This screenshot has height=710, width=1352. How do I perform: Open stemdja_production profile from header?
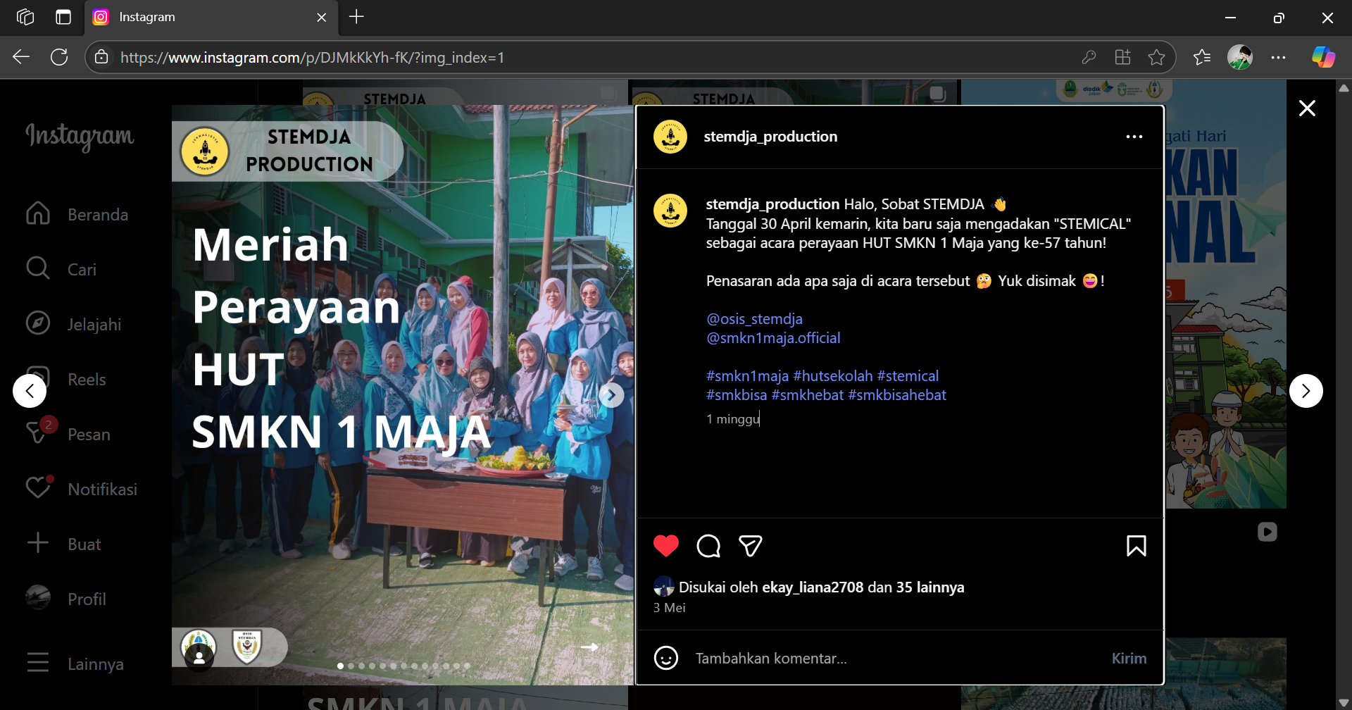(x=770, y=137)
